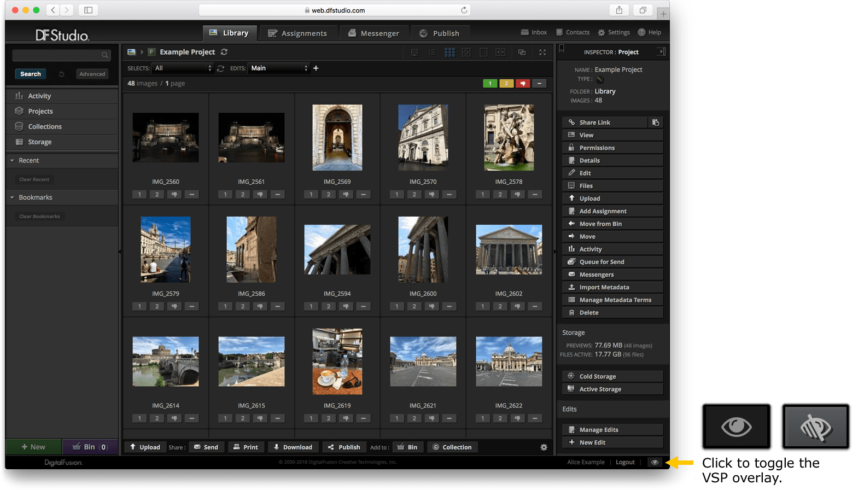Click Cold Storage button
This screenshot has height=490, width=864.
pos(612,376)
